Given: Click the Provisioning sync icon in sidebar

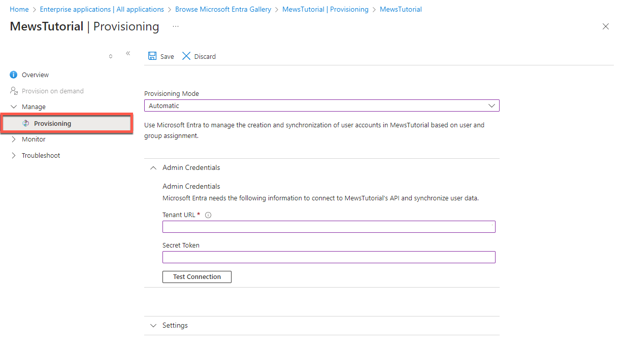Looking at the screenshot, I should click(x=26, y=123).
